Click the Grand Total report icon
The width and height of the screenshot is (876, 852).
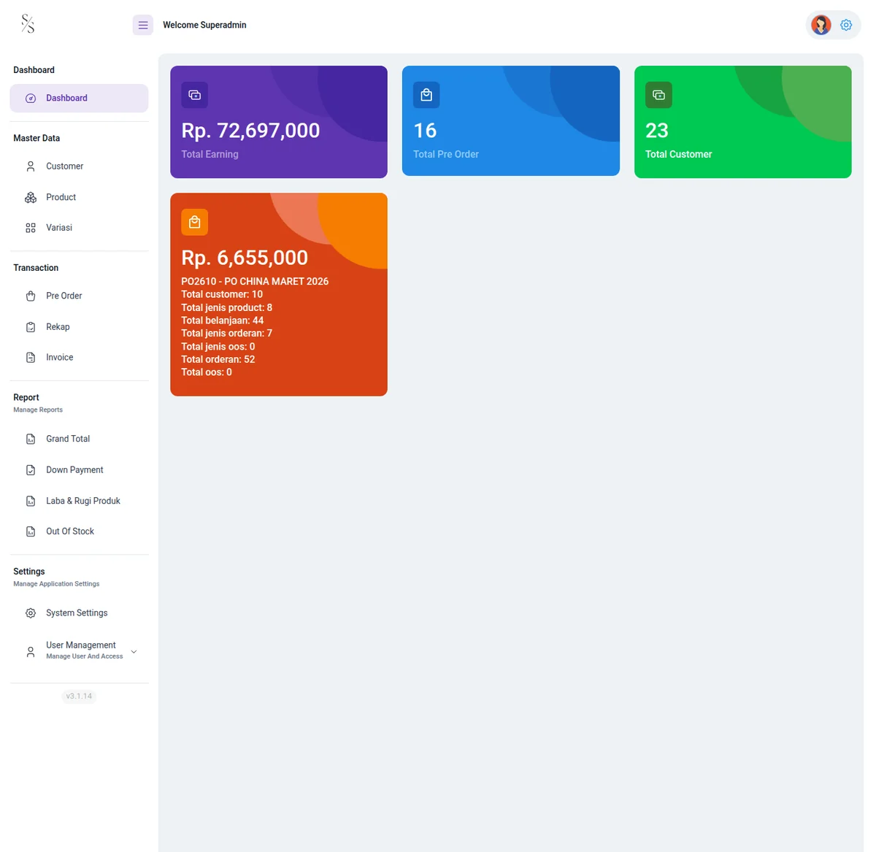31,440
